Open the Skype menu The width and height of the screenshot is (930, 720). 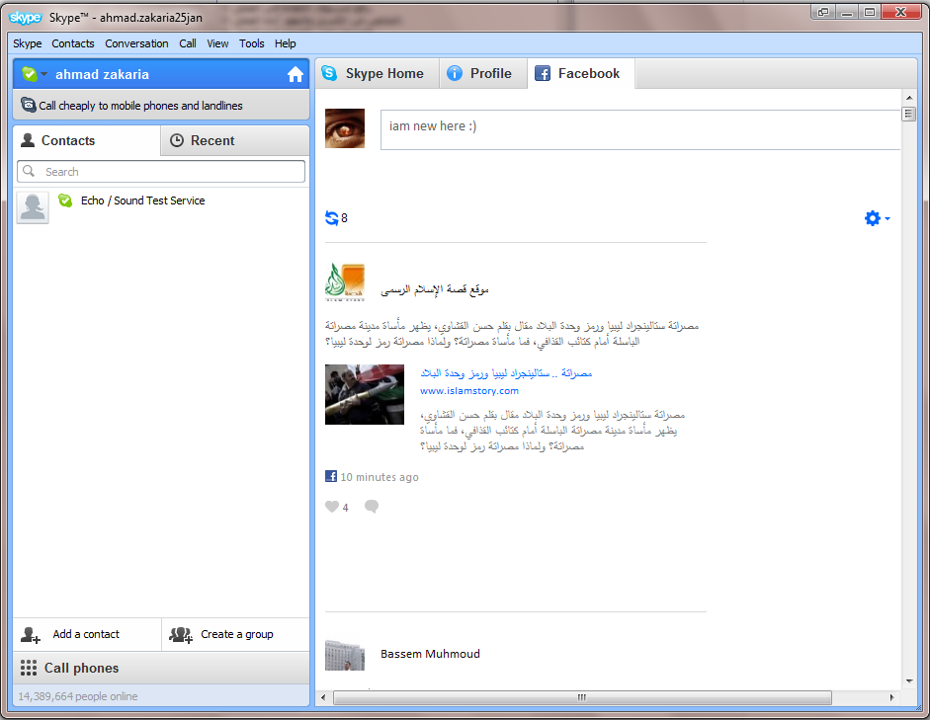point(28,43)
